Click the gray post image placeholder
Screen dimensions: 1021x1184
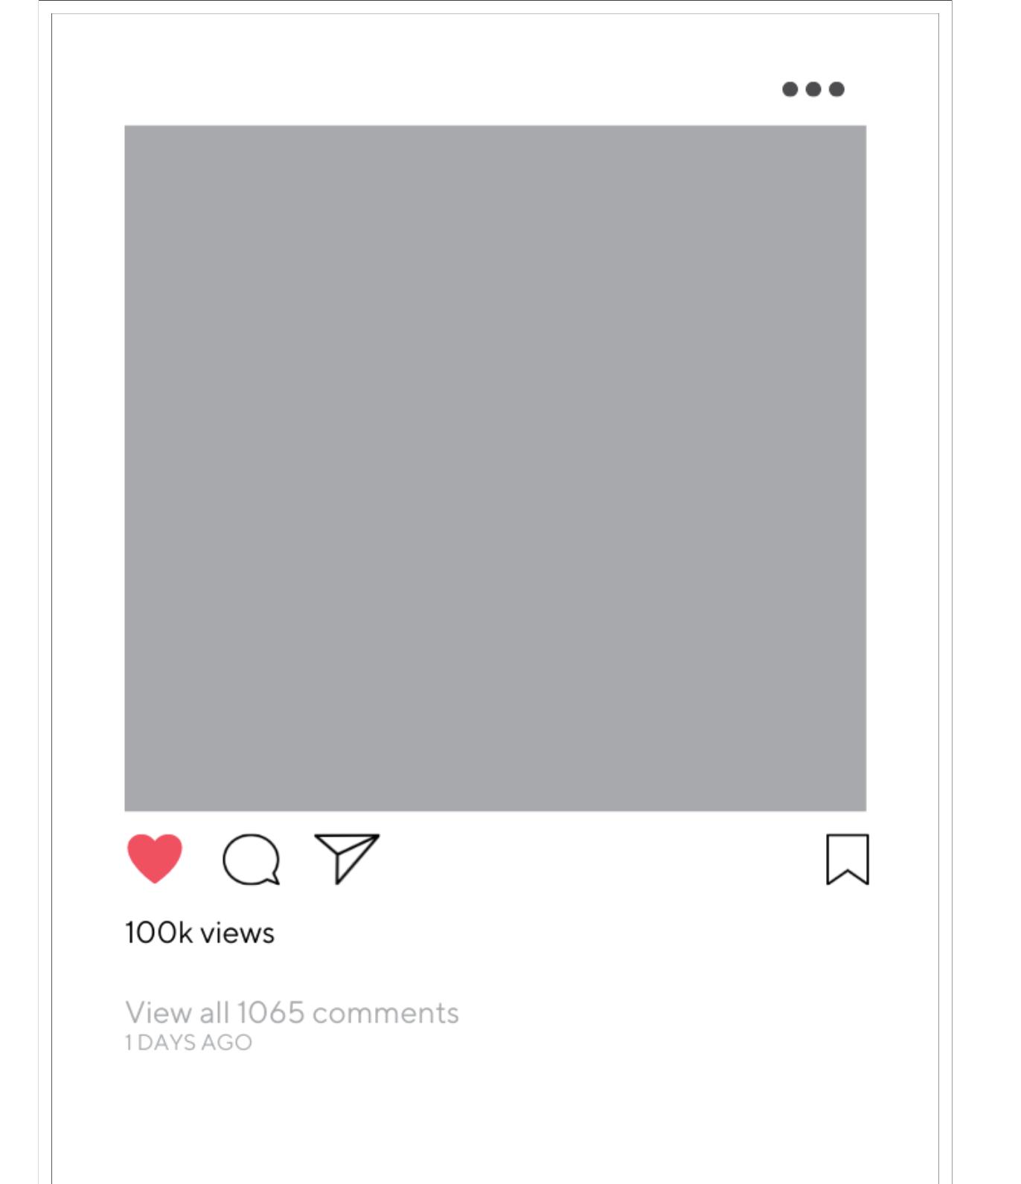tap(495, 468)
